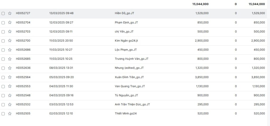Check the box for invoice HD052703

point(3,32)
